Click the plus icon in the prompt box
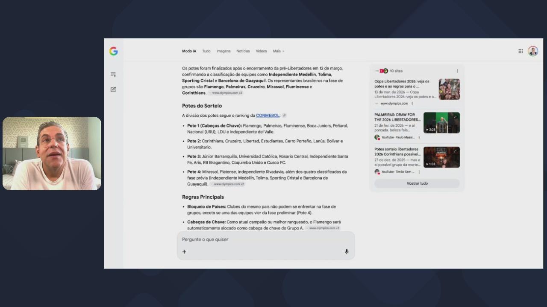Screen dimensions: 547x307 pyautogui.click(x=184, y=252)
